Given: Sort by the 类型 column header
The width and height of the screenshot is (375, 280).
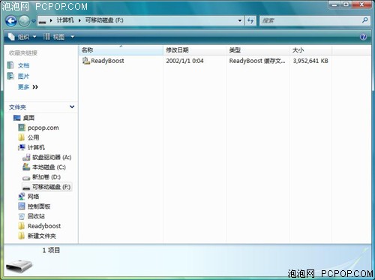Looking at the screenshot, I should (258, 50).
